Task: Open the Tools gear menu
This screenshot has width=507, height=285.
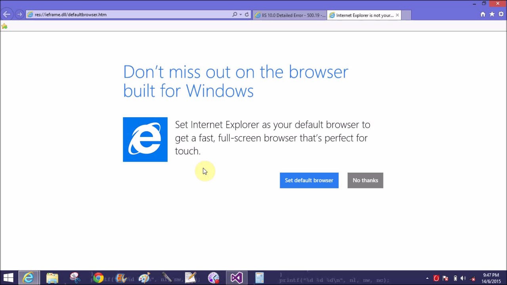Action: pos(501,14)
